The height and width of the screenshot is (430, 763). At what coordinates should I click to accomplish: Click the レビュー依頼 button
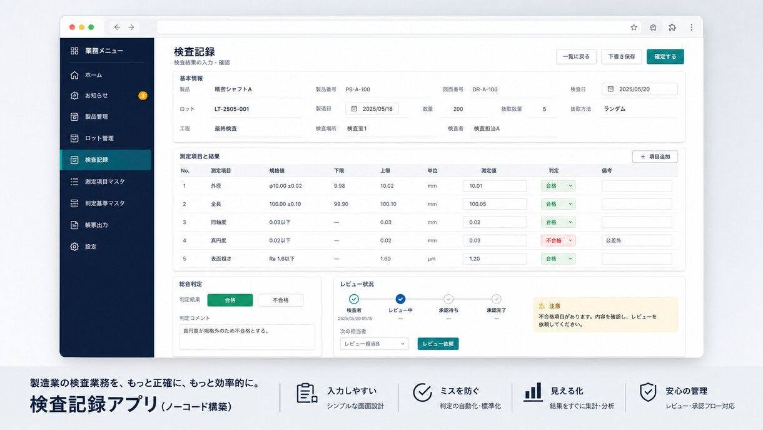pos(438,344)
